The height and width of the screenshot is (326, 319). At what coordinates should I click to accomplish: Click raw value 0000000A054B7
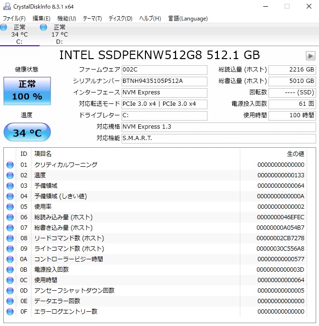pyautogui.click(x=280, y=228)
